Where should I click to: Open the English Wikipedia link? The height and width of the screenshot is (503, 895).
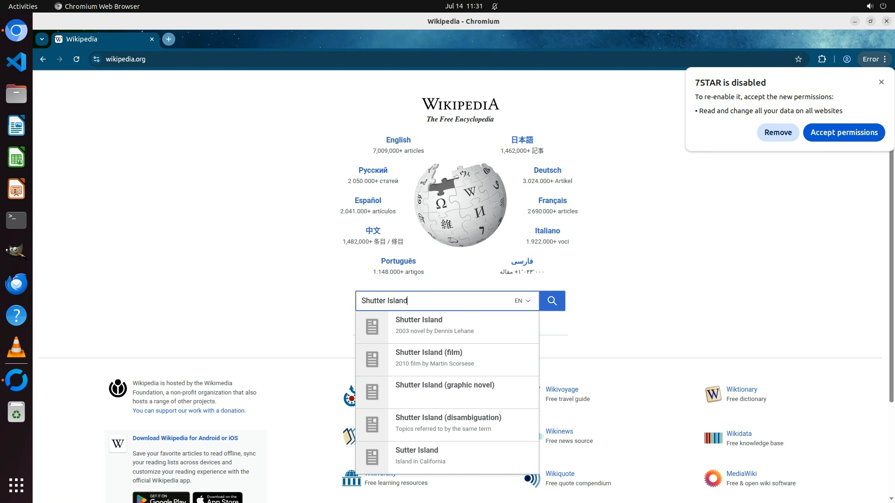[x=398, y=140]
